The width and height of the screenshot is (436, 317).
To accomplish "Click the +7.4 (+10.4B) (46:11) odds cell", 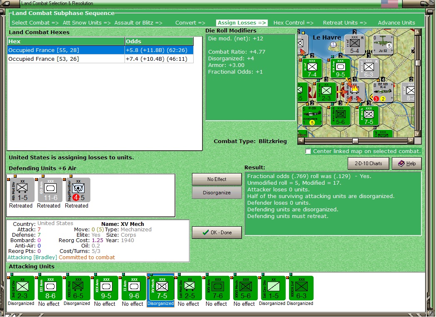I will tap(159, 59).
